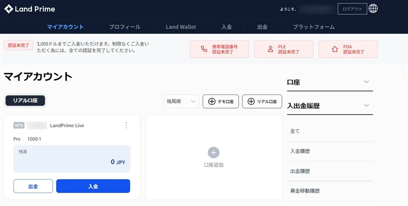Select the リアル口座 filter pill
This screenshot has height=206, width=408.
point(25,101)
